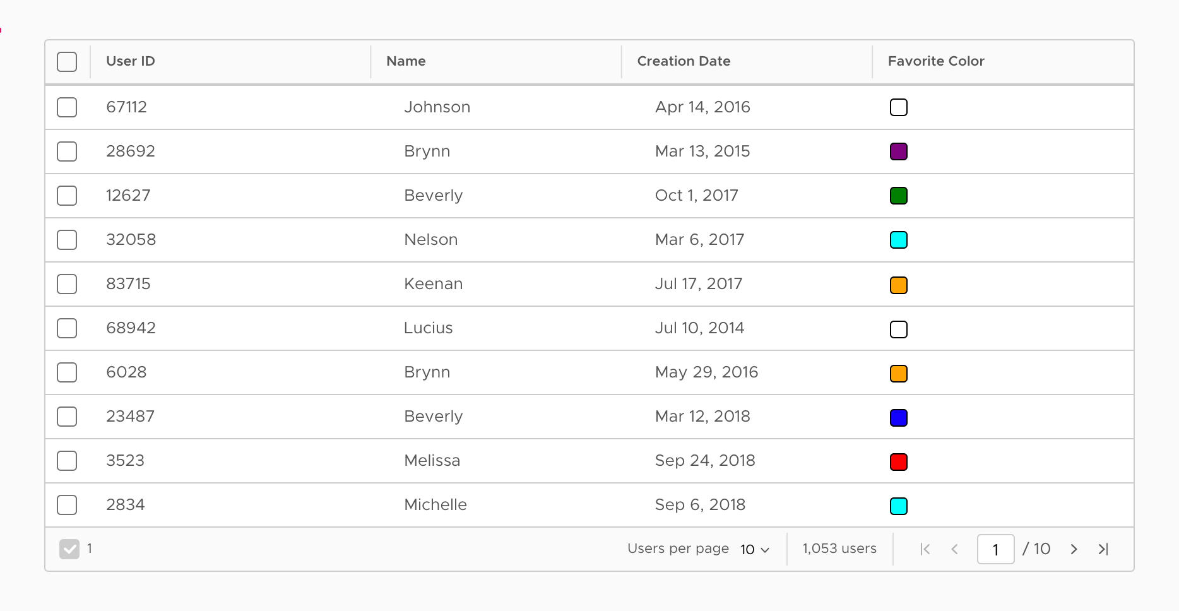
Task: Jump to the first page of users
Action: 925,549
